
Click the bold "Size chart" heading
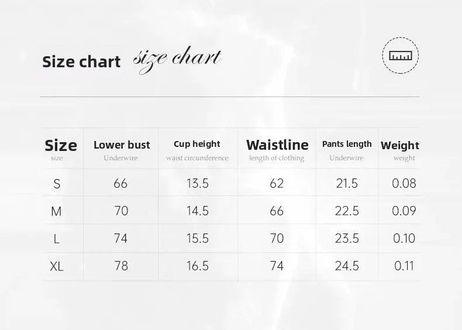tap(81, 62)
